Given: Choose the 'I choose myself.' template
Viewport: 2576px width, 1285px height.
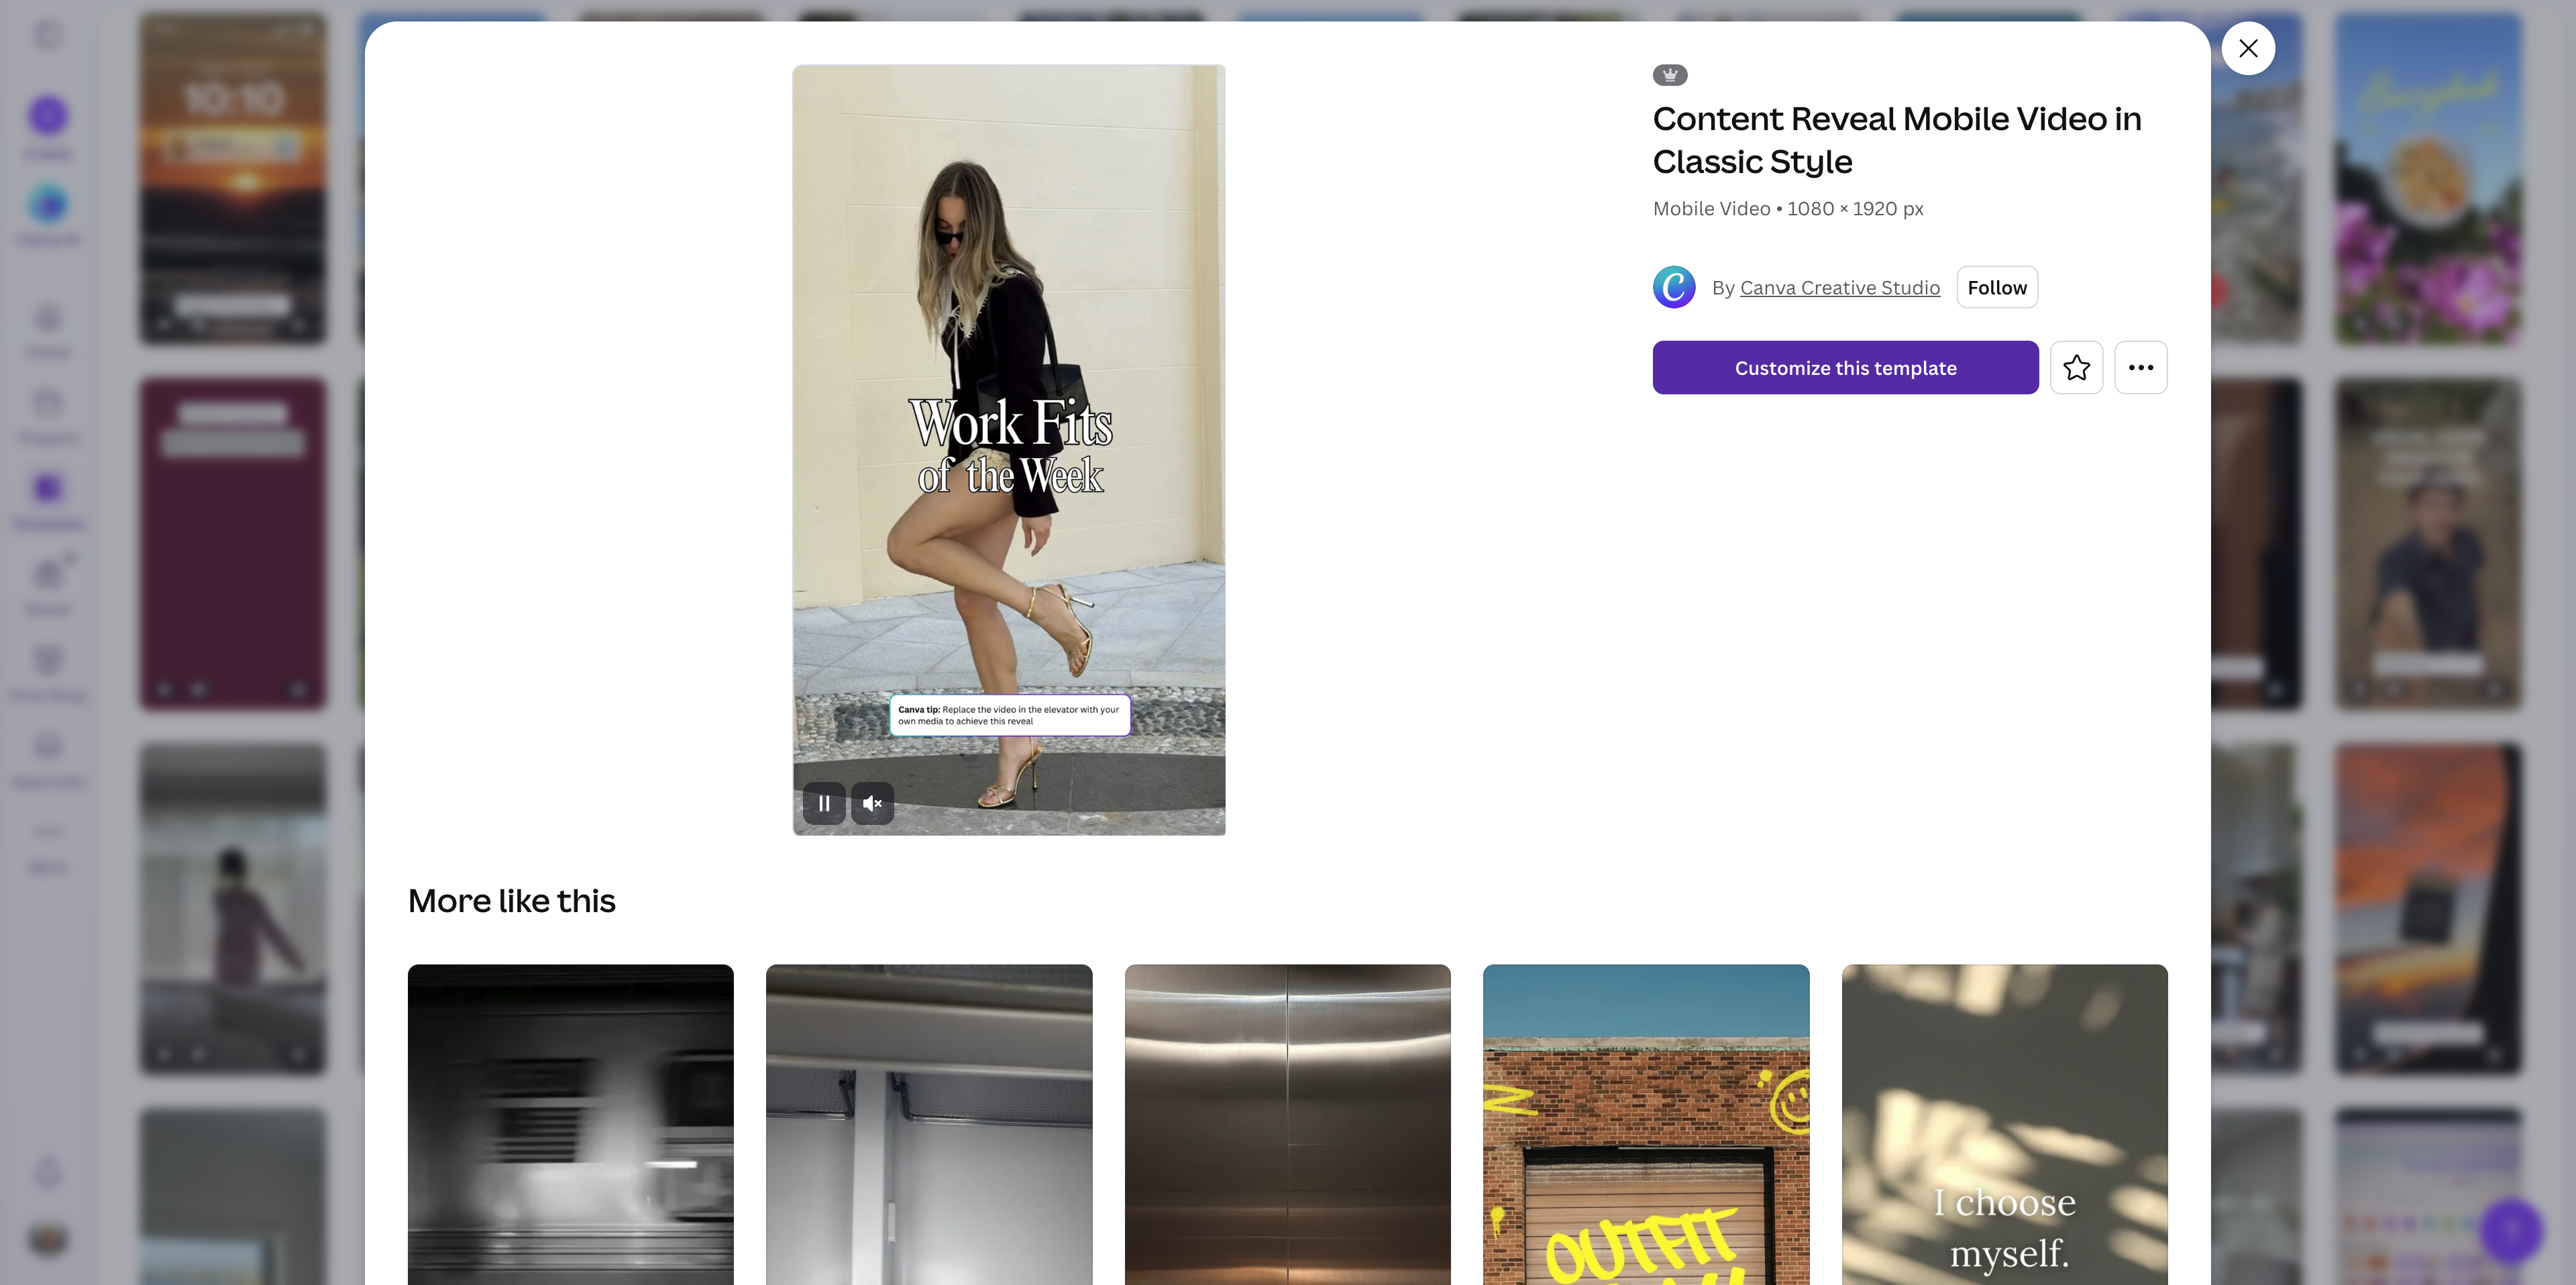Looking at the screenshot, I should tap(2005, 1124).
